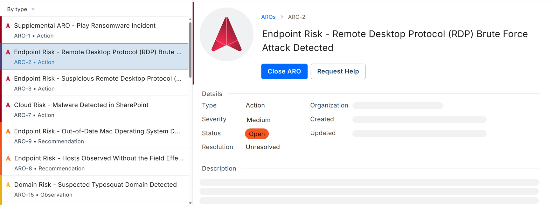555x205 pixels.
Task: Click the red icon for ARO-3 Suspicious RDP
Action: 8,78
